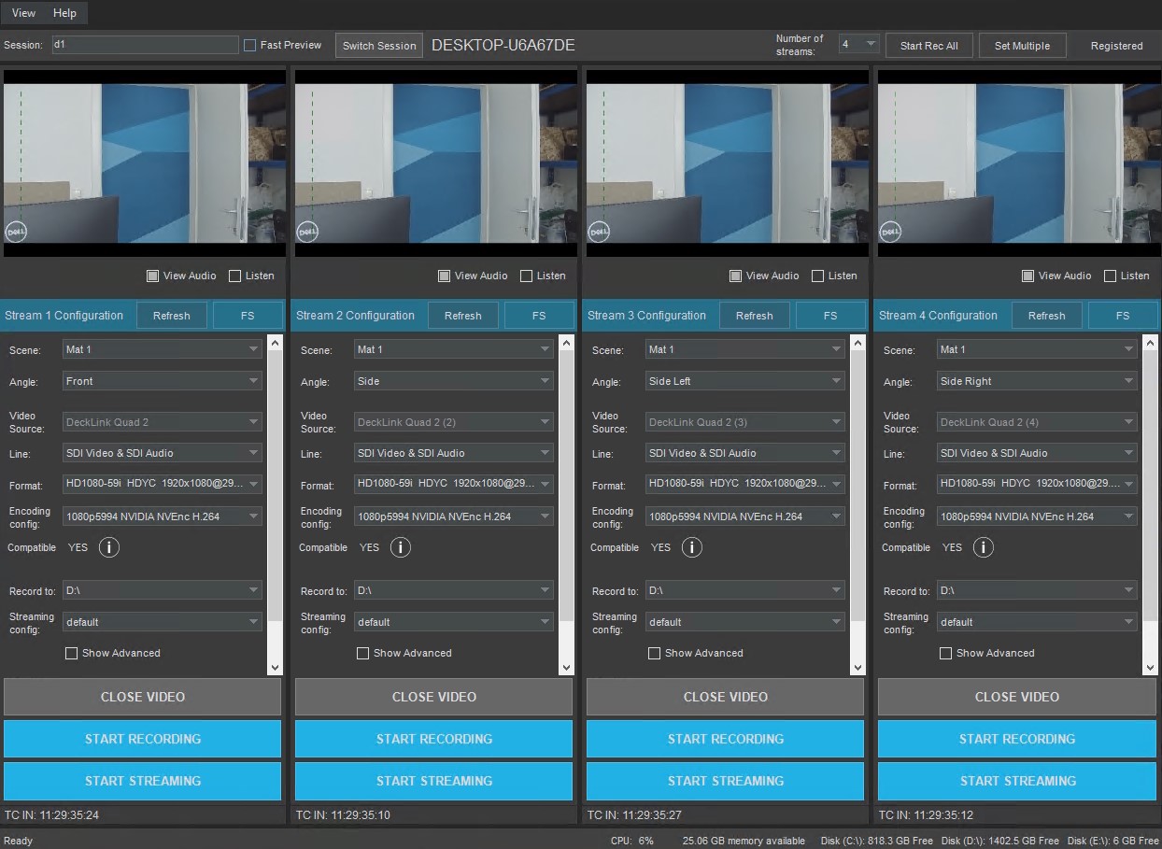Open the Number of streams dropdown
The image size is (1162, 849).
[x=858, y=45]
